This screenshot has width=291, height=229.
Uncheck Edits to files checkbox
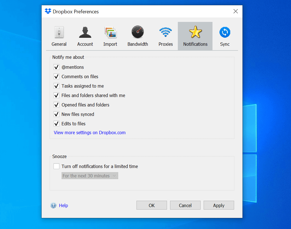[x=56, y=123]
